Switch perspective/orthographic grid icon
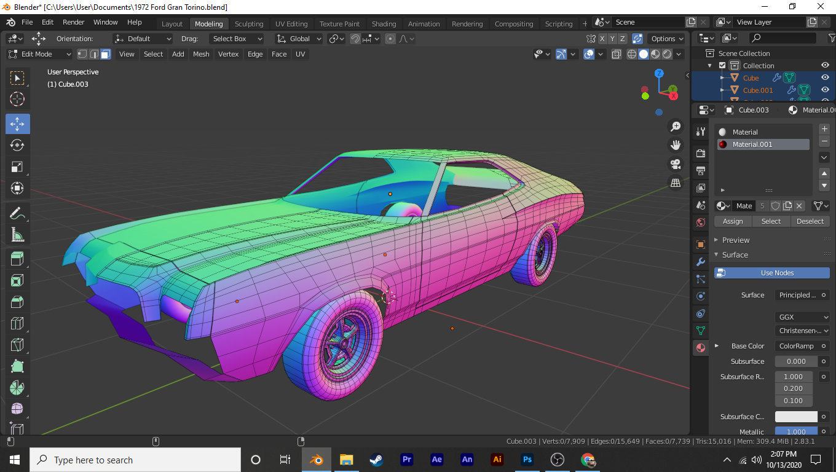 676,183
